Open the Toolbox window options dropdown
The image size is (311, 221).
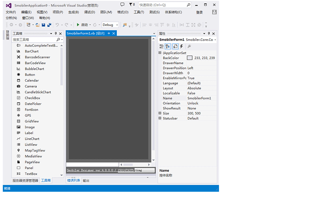[51, 34]
